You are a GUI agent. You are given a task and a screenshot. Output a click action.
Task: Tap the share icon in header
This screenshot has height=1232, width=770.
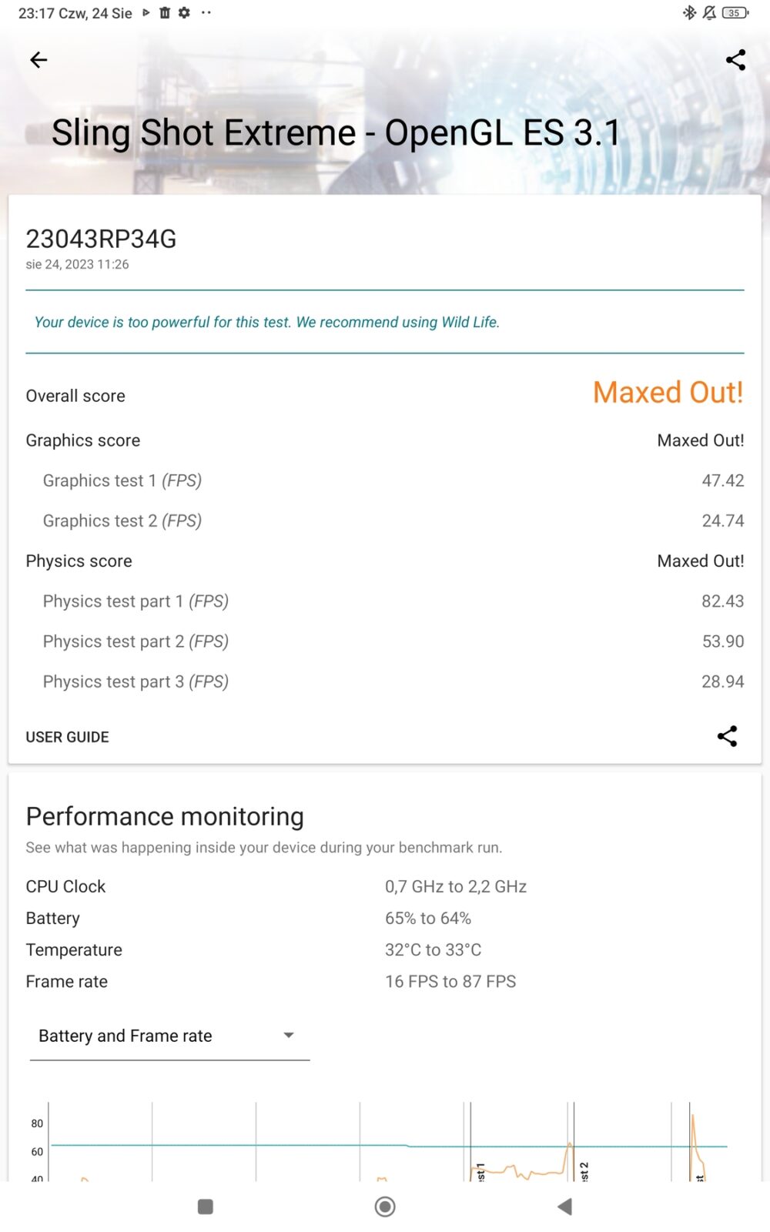[x=735, y=60]
